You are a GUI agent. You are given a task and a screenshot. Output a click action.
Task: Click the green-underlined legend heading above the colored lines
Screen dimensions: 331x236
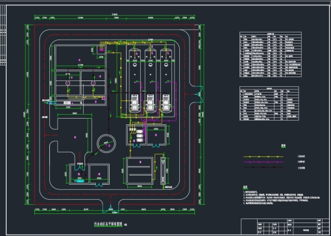point(283,146)
